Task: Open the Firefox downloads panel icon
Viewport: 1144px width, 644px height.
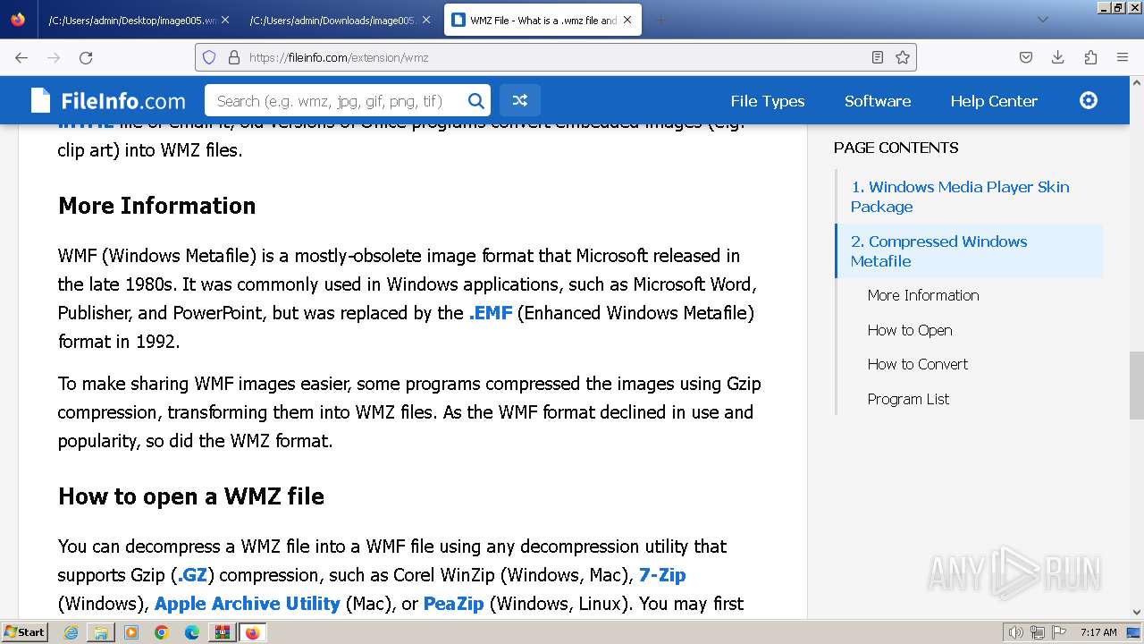Action: (1058, 57)
